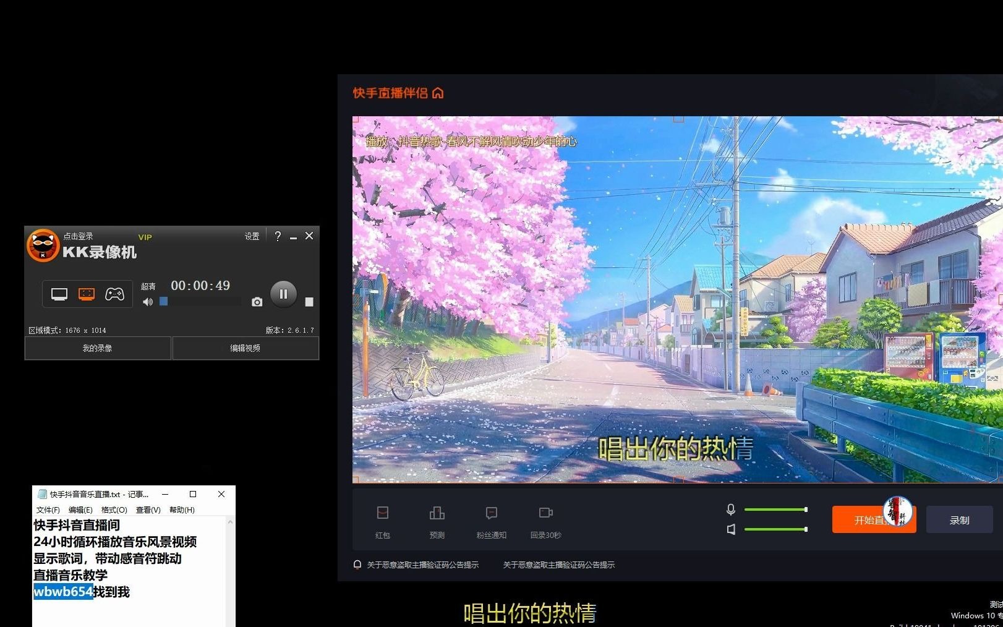Viewport: 1003px width, 627px height.
Task: Mute the speaker in KK录像机
Action: 148,302
